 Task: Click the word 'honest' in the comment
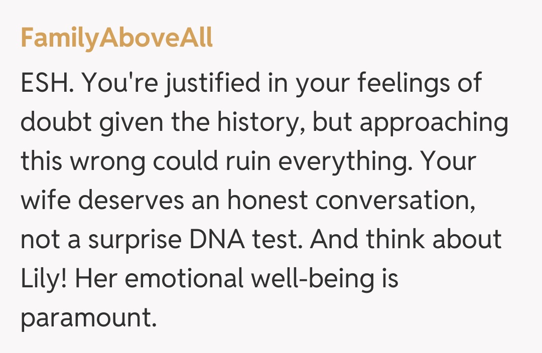pos(267,201)
